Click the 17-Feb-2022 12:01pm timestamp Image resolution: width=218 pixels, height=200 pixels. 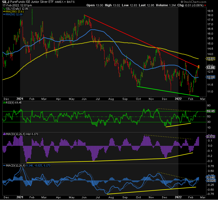pos(17,5)
